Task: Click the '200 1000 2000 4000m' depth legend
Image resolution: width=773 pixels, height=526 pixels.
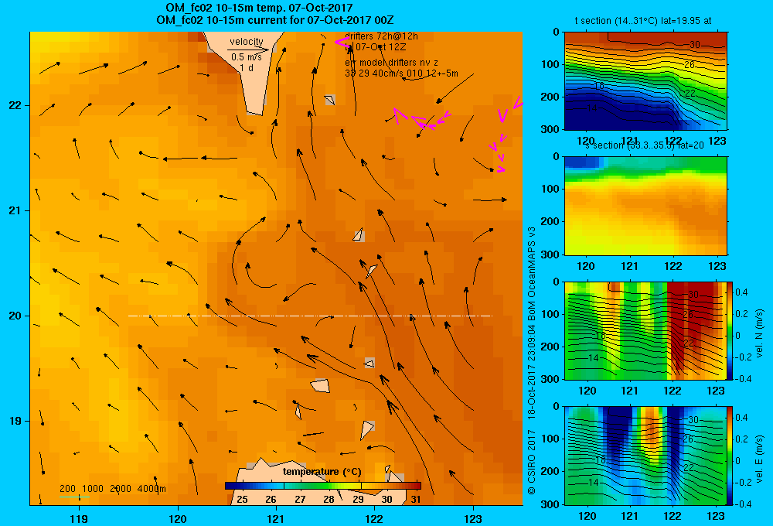Action: pyautogui.click(x=113, y=489)
